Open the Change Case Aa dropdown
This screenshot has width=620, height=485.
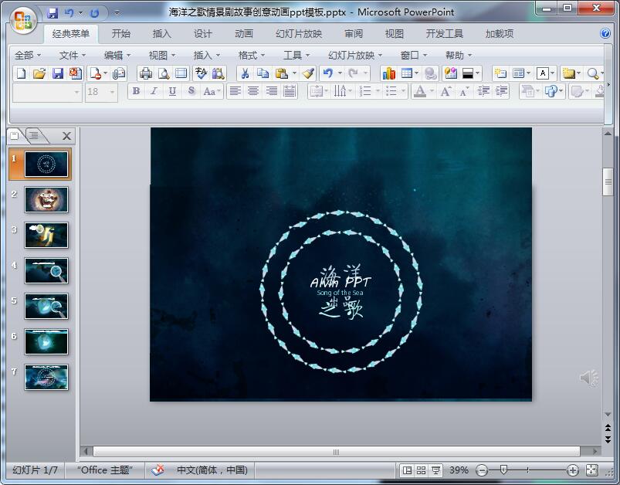(212, 91)
